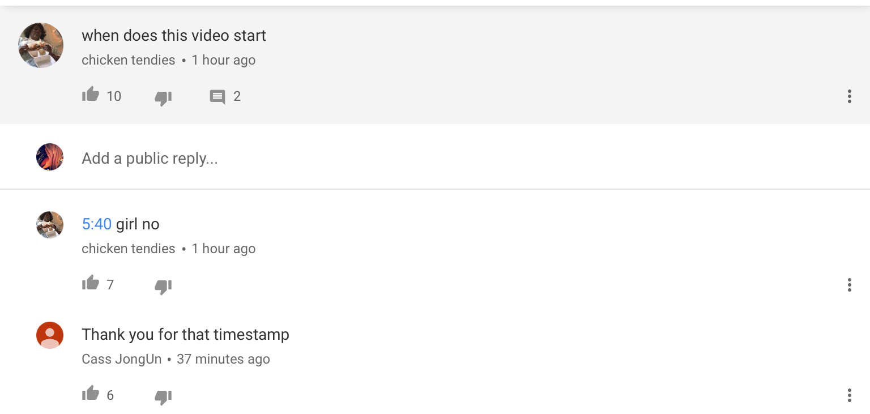870x414 pixels.
Task: Click Cass JongUn's red profile avatar
Action: coord(50,335)
